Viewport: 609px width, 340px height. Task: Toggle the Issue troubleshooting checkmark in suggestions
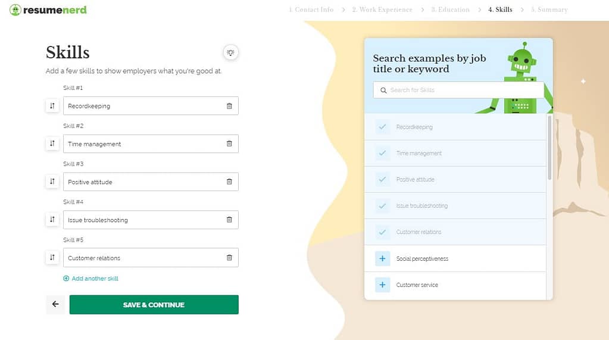382,205
